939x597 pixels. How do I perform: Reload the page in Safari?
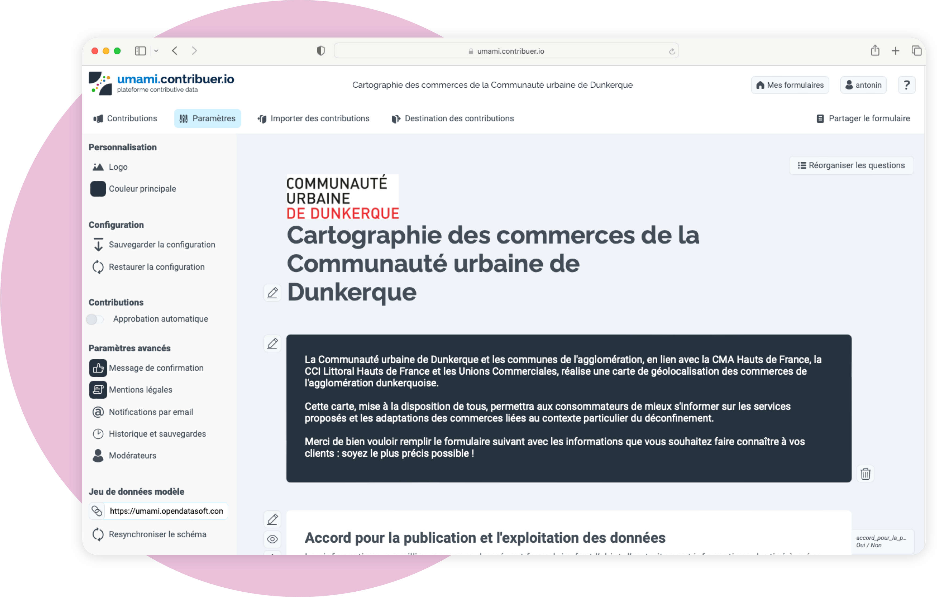pos(672,51)
